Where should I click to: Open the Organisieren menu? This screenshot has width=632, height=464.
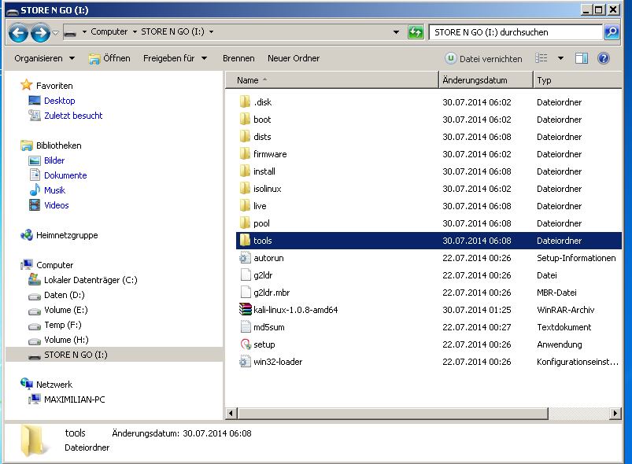pos(44,58)
